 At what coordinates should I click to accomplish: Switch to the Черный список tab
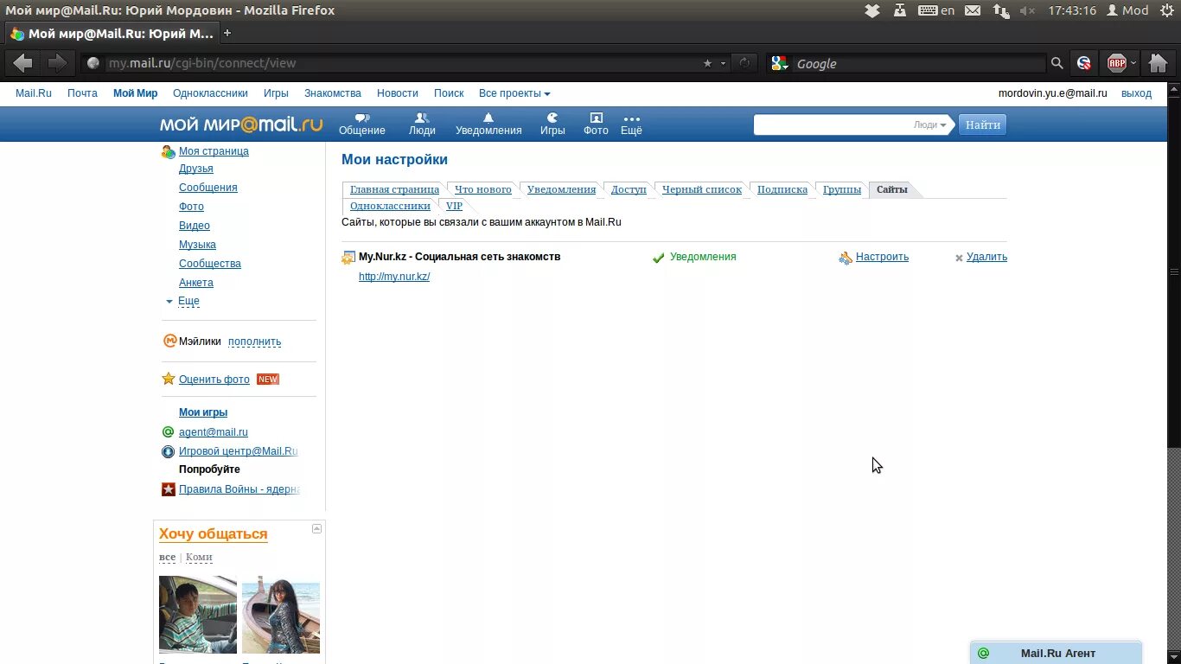point(702,189)
